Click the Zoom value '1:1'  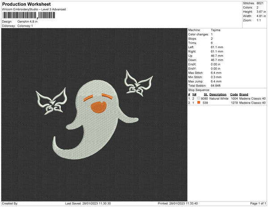[259, 21]
